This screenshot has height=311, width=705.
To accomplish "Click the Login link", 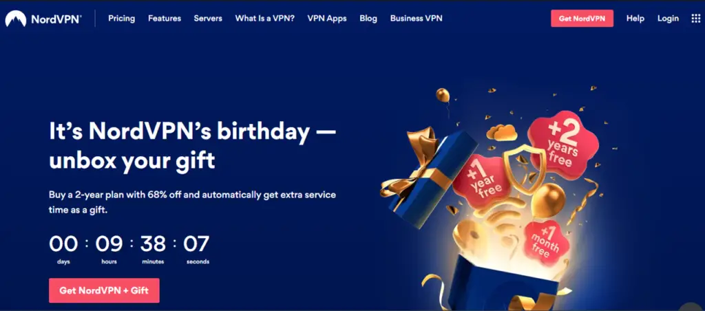I will (x=668, y=19).
